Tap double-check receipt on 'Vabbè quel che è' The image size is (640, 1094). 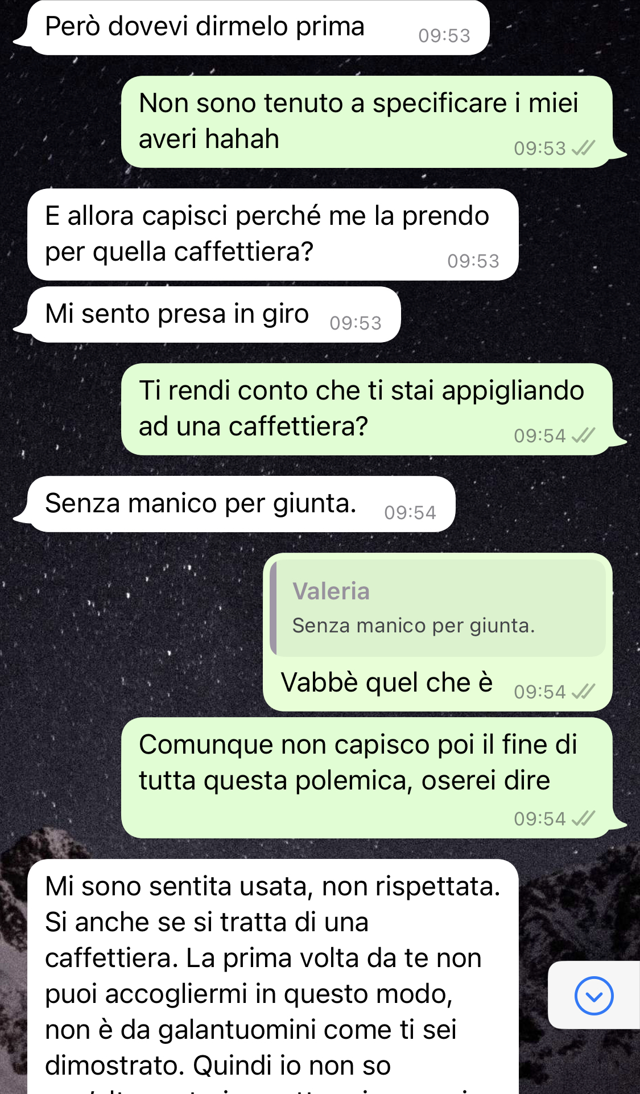coord(583,692)
